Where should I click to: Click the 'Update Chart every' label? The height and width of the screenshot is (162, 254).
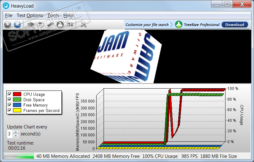(x=27, y=127)
